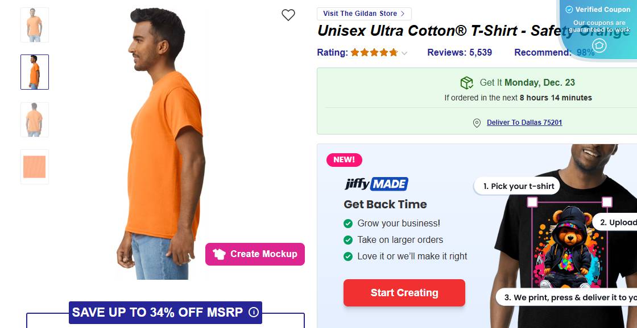
Task: Click the verified checkmark icon next to Verified Coupon
Action: pos(569,10)
